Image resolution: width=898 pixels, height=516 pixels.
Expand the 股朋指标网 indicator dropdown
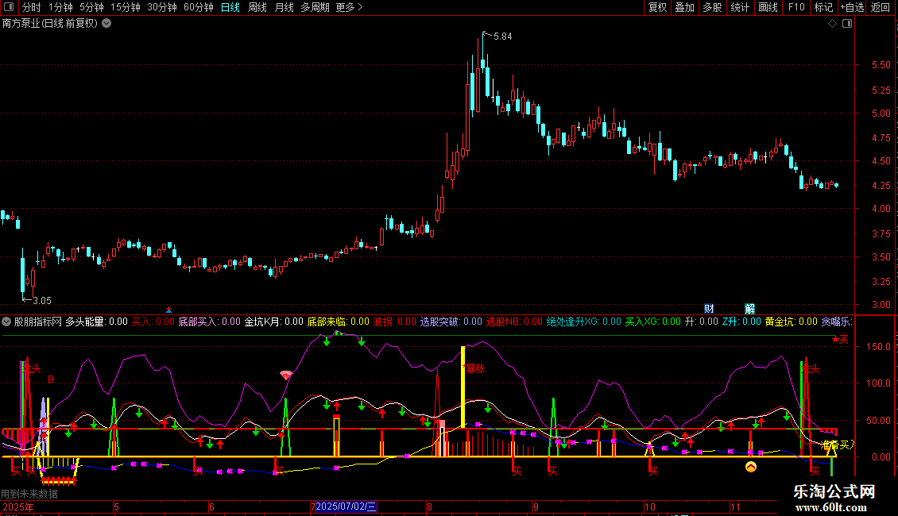[7, 322]
